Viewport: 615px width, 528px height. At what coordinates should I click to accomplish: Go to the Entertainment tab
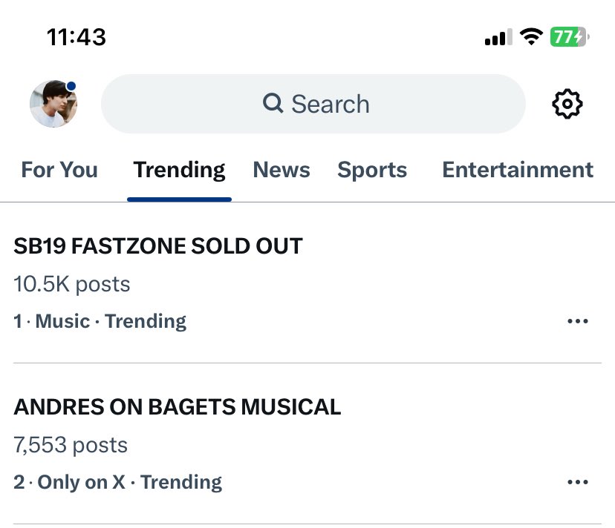[518, 170]
